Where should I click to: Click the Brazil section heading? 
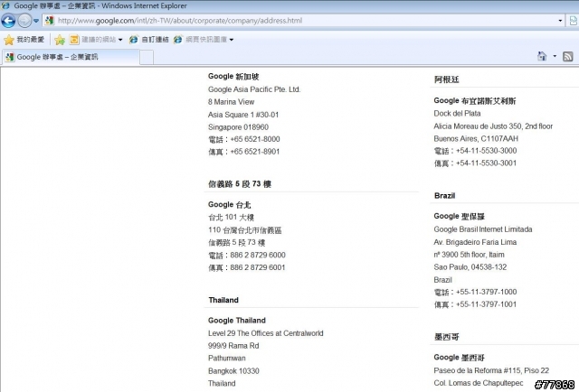[x=444, y=195]
